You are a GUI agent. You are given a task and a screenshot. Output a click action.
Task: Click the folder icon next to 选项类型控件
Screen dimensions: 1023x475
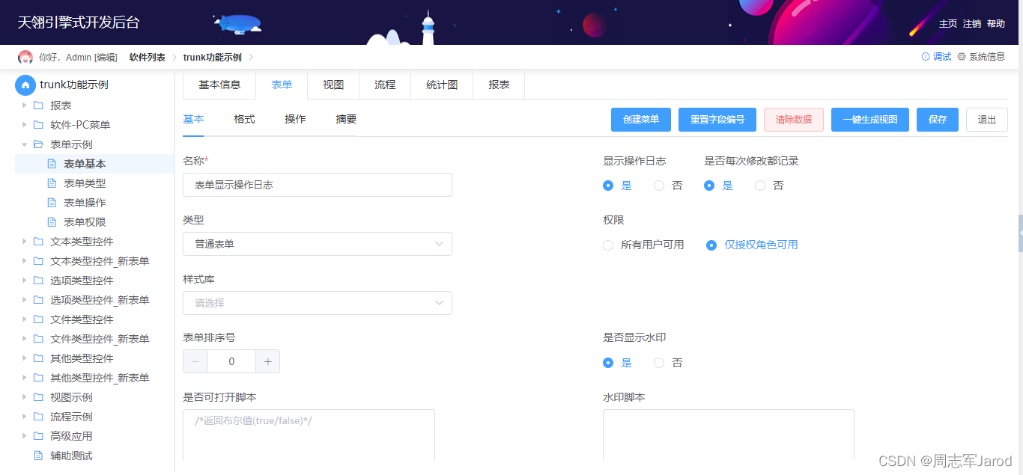click(38, 281)
